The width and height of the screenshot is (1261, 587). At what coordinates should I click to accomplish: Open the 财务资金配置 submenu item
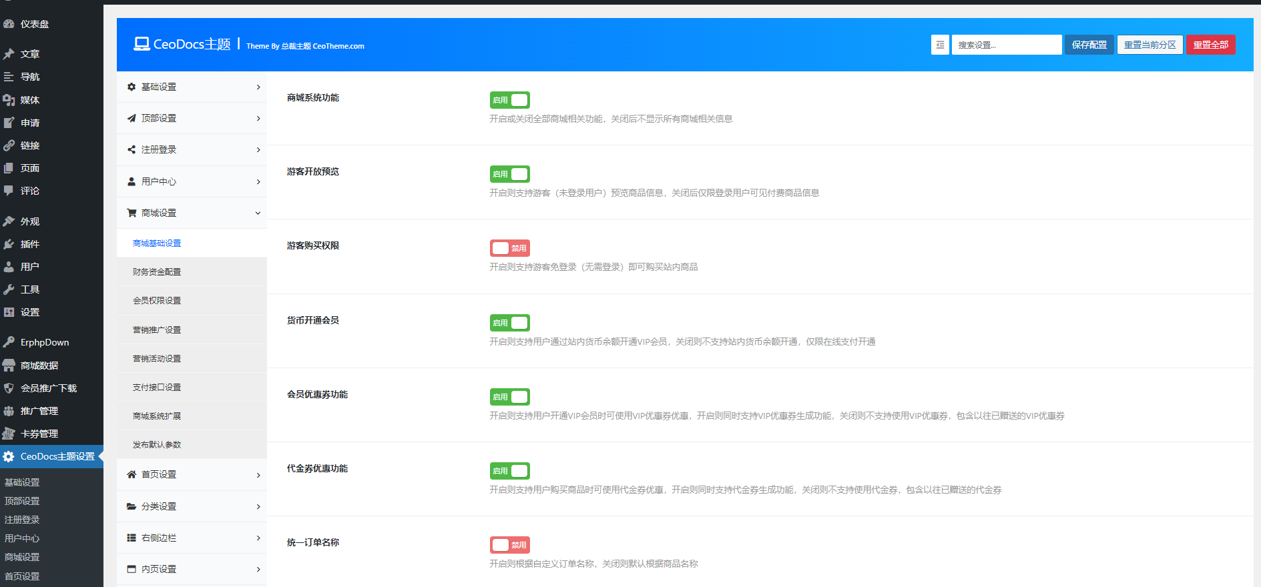tap(157, 272)
